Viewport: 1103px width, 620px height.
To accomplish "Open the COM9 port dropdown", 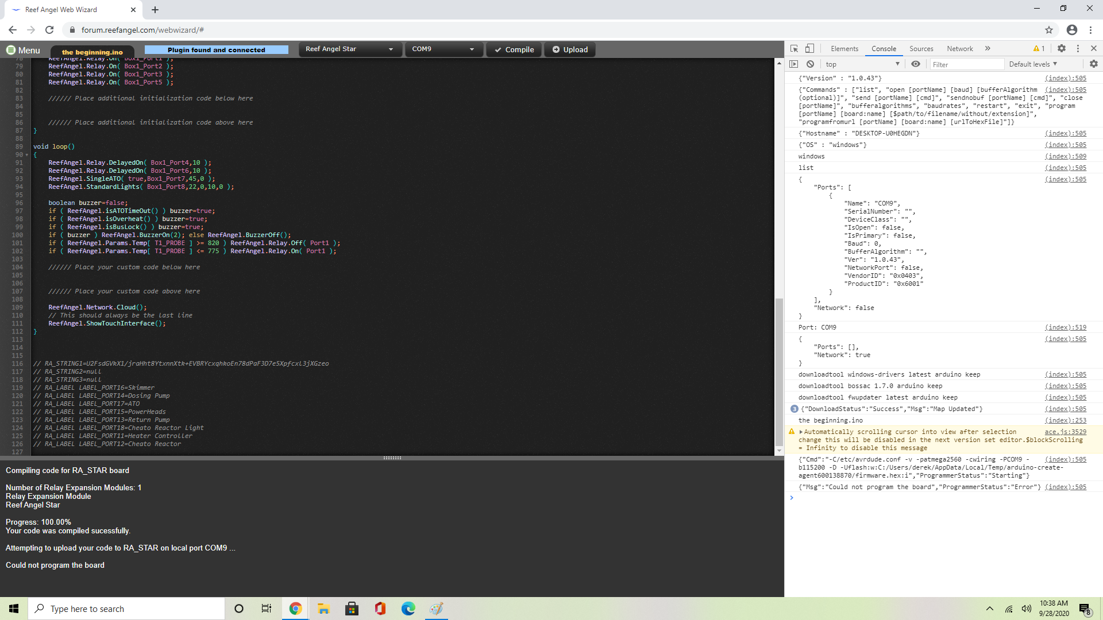I will [x=443, y=49].
